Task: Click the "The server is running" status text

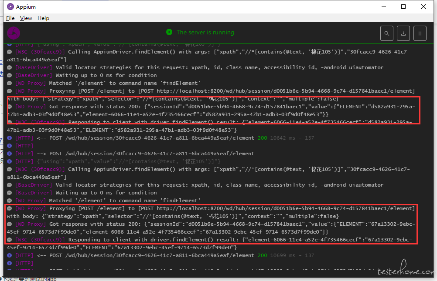Action: coord(205,32)
